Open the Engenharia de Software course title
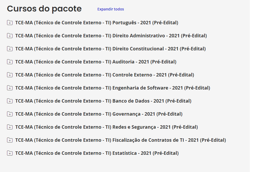This screenshot has width=261, height=172. coord(113,88)
